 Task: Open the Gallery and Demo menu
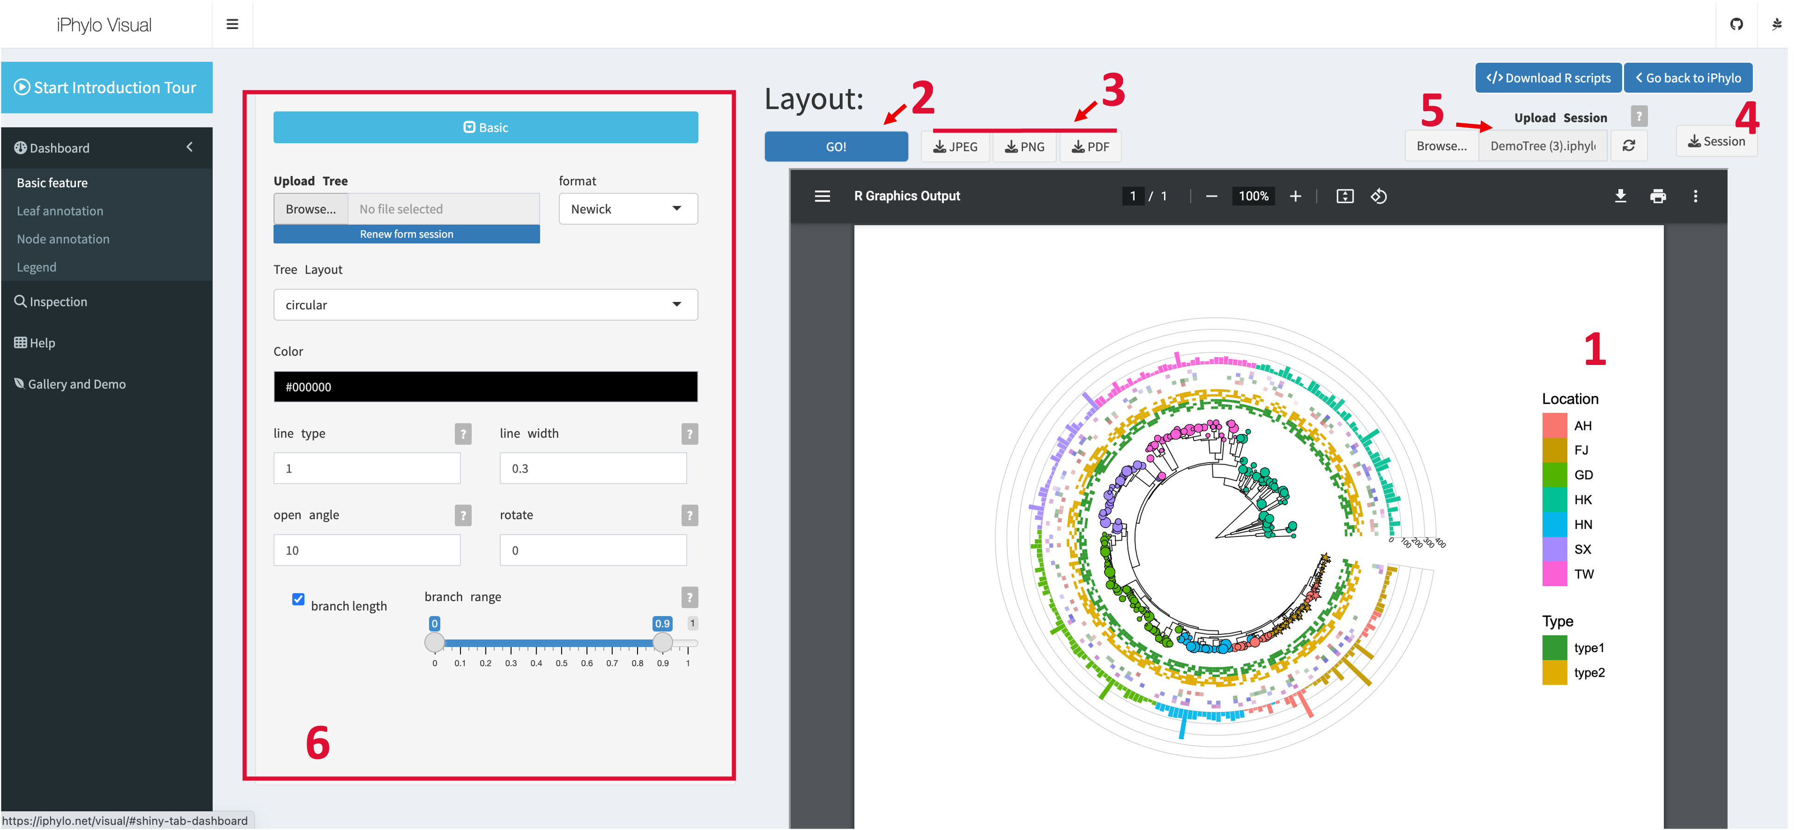[76, 384]
